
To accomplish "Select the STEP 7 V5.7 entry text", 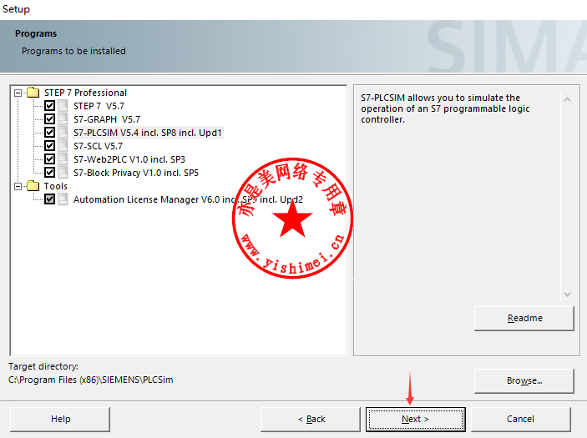I will point(99,106).
